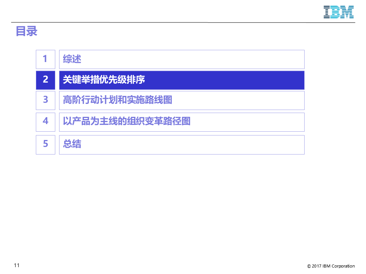Select number box 5
Viewport: 366px width, 274px height.
[45, 145]
